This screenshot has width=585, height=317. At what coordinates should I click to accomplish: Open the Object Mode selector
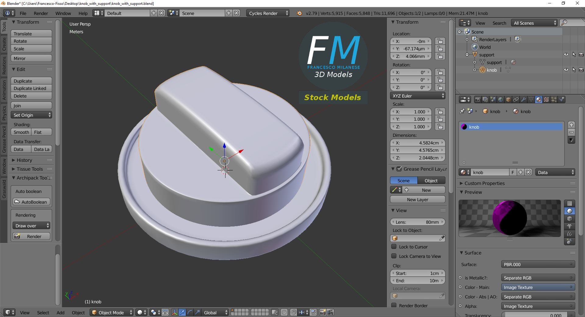pyautogui.click(x=112, y=312)
